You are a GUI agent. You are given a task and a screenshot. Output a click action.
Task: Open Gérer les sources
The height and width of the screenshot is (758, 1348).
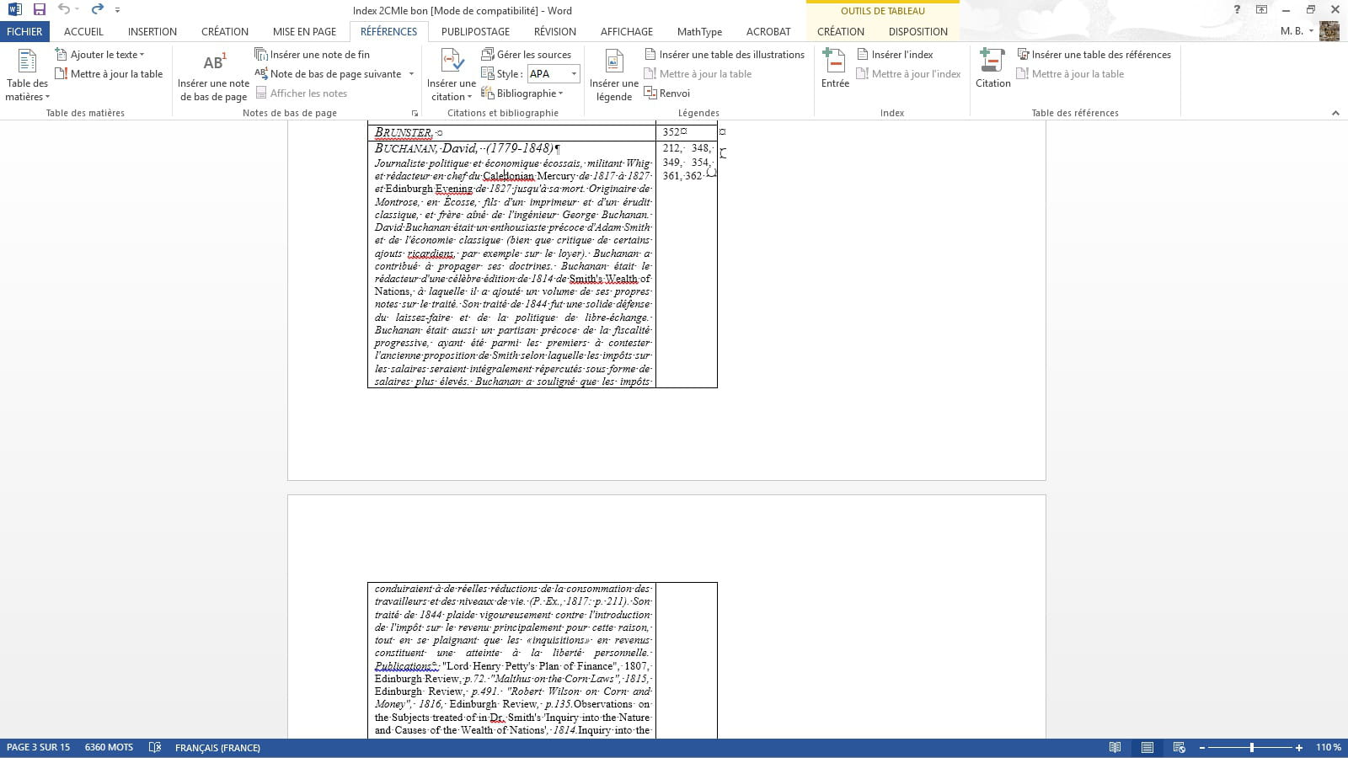coord(526,55)
